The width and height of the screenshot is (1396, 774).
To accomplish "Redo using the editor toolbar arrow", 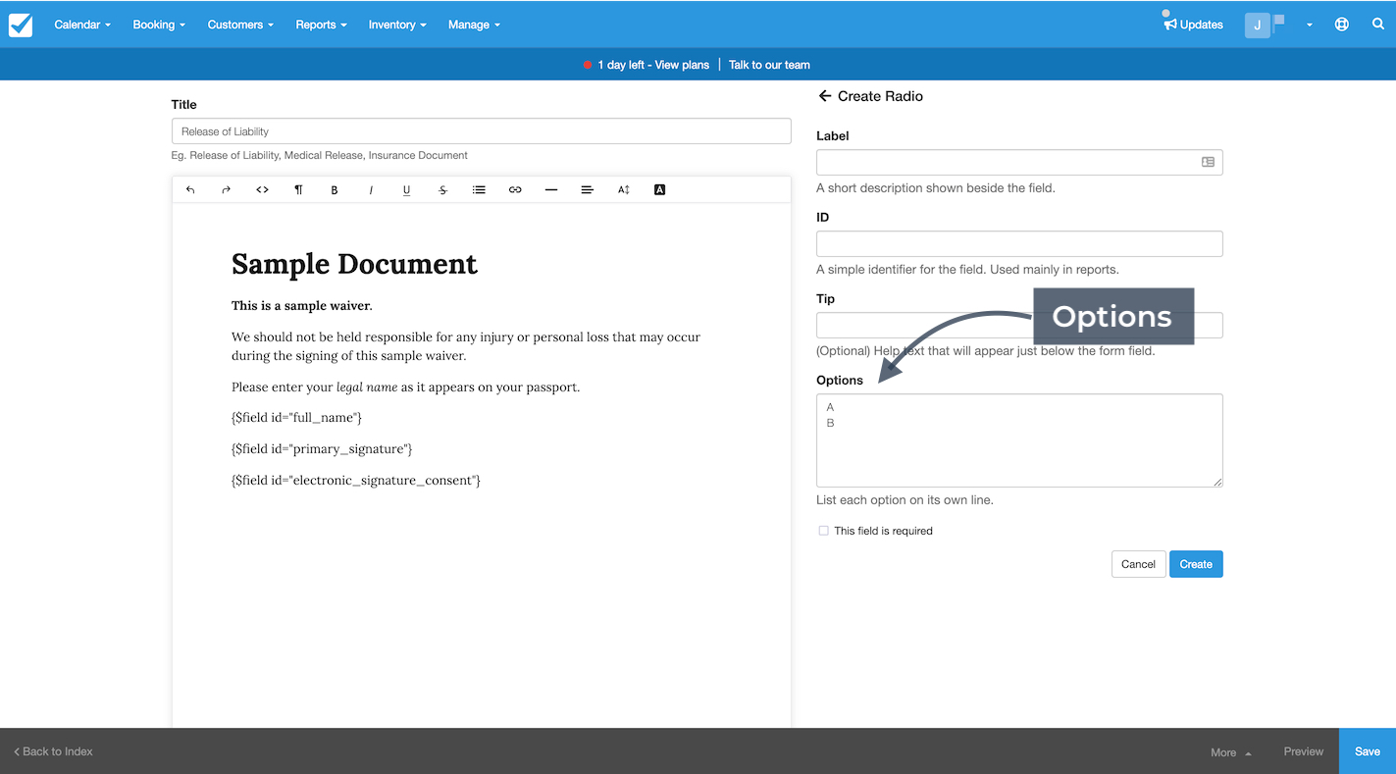I will pyautogui.click(x=226, y=189).
